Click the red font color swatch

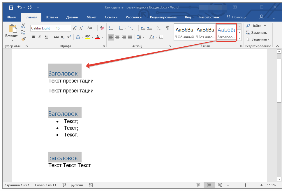[97, 37]
